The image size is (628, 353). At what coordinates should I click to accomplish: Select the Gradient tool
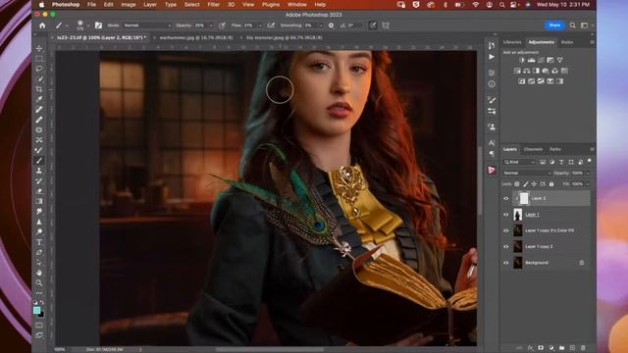click(39, 201)
